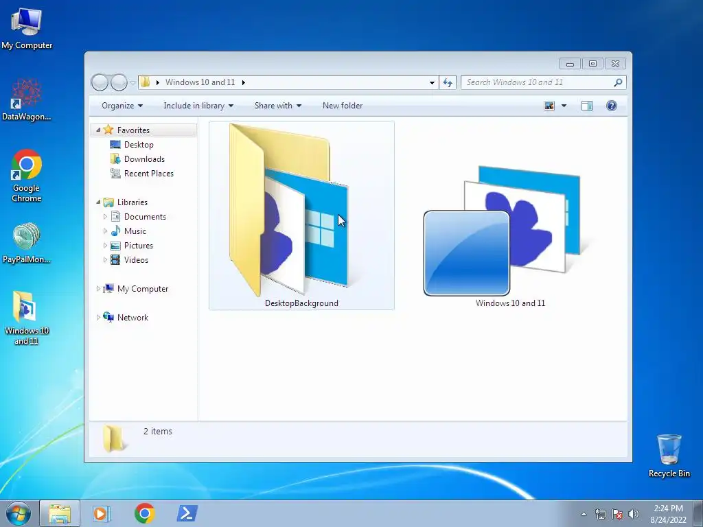Click the refresh button beside the address bar
This screenshot has width=703, height=527.
(448, 82)
